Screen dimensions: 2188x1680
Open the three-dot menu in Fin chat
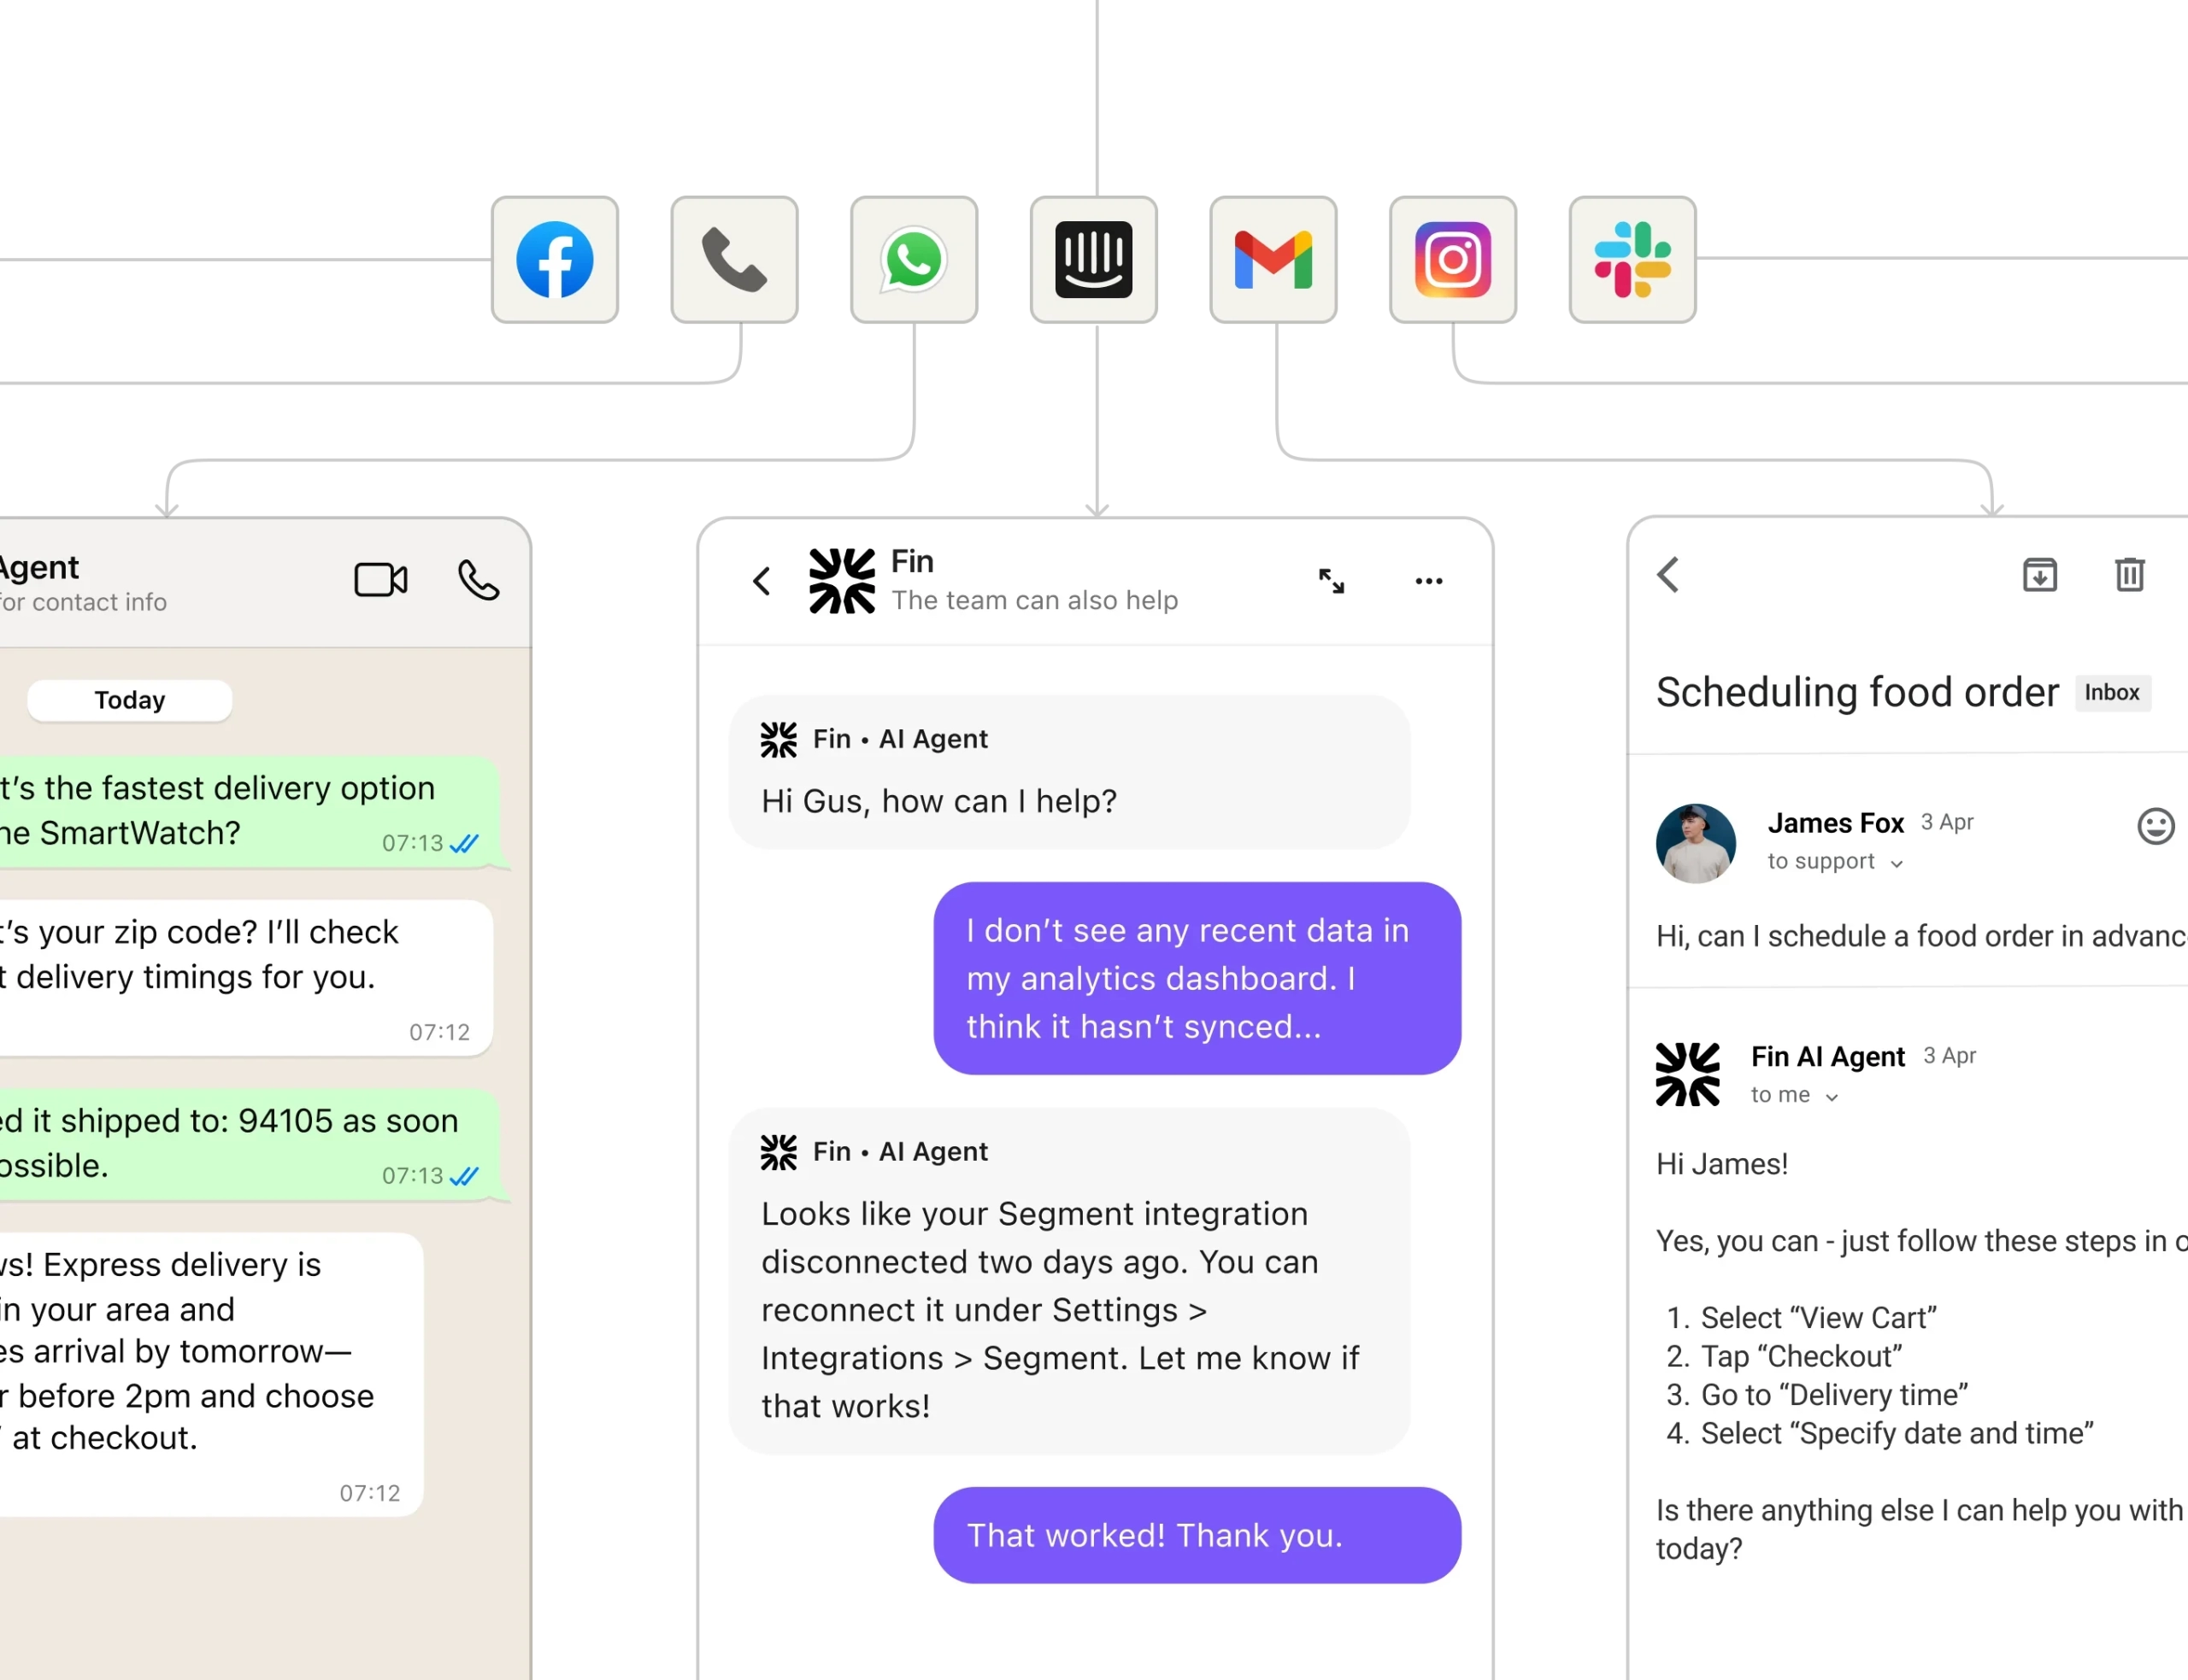click(1429, 581)
